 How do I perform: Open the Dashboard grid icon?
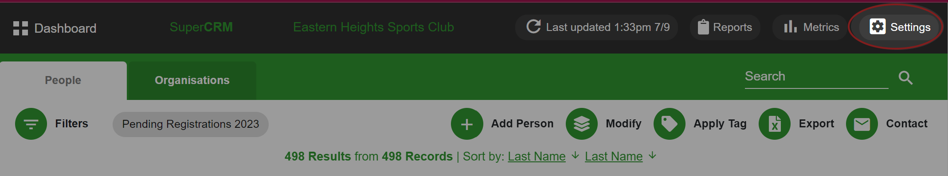20,28
